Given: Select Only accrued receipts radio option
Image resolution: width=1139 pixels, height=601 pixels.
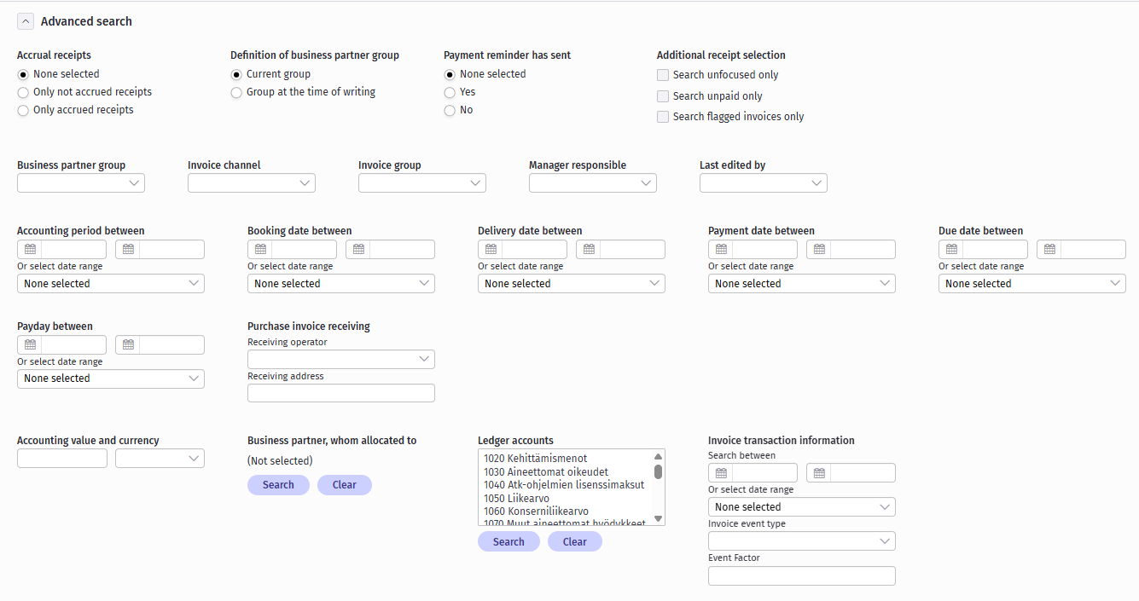Looking at the screenshot, I should click(x=23, y=111).
